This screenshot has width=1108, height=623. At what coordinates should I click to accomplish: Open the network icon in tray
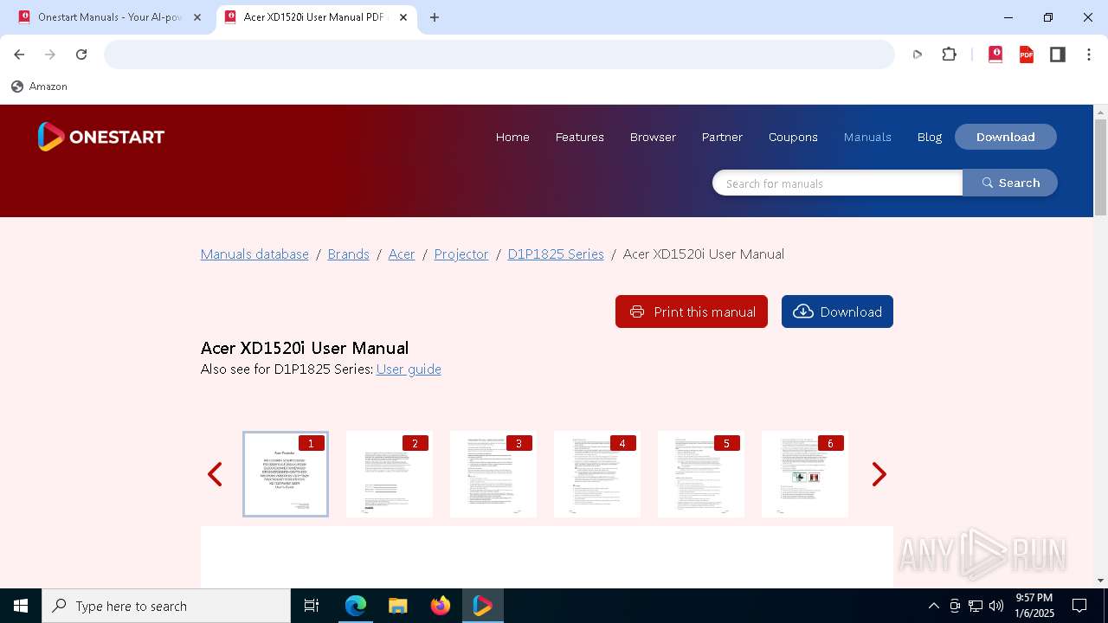(x=976, y=606)
